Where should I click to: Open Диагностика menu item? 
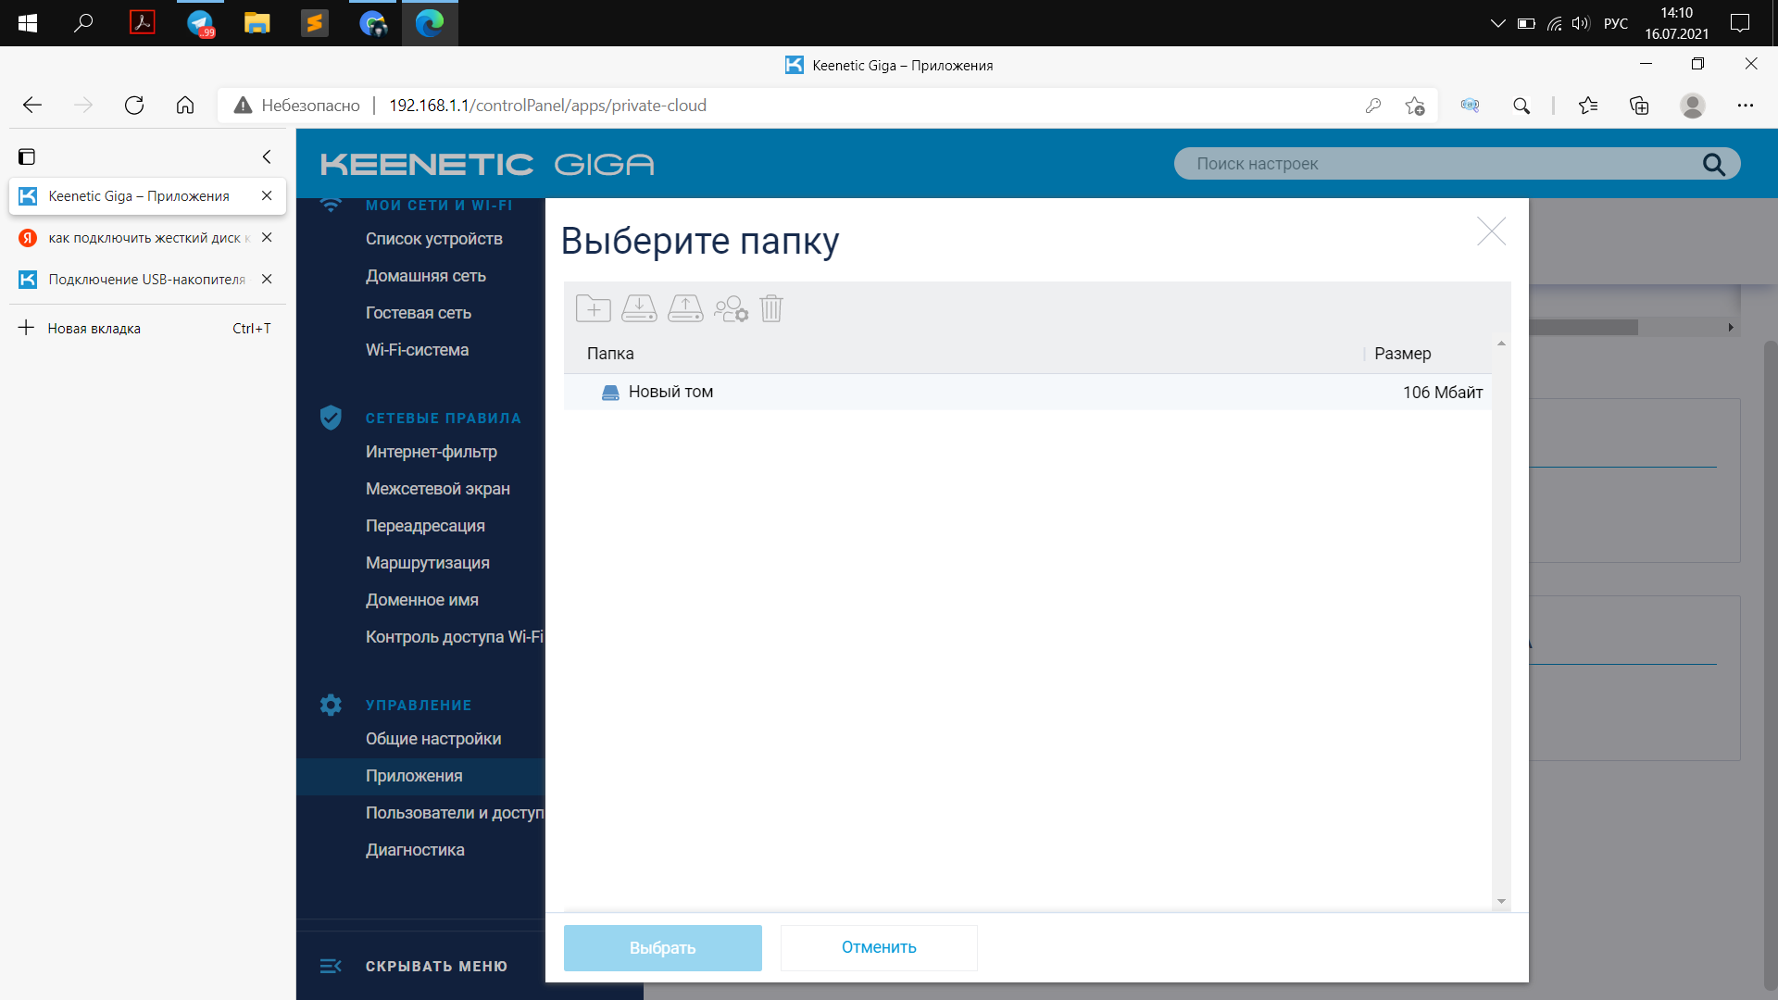415,850
